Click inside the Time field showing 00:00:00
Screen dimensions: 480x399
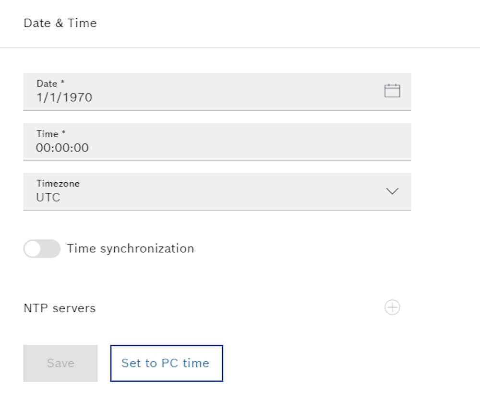point(216,142)
